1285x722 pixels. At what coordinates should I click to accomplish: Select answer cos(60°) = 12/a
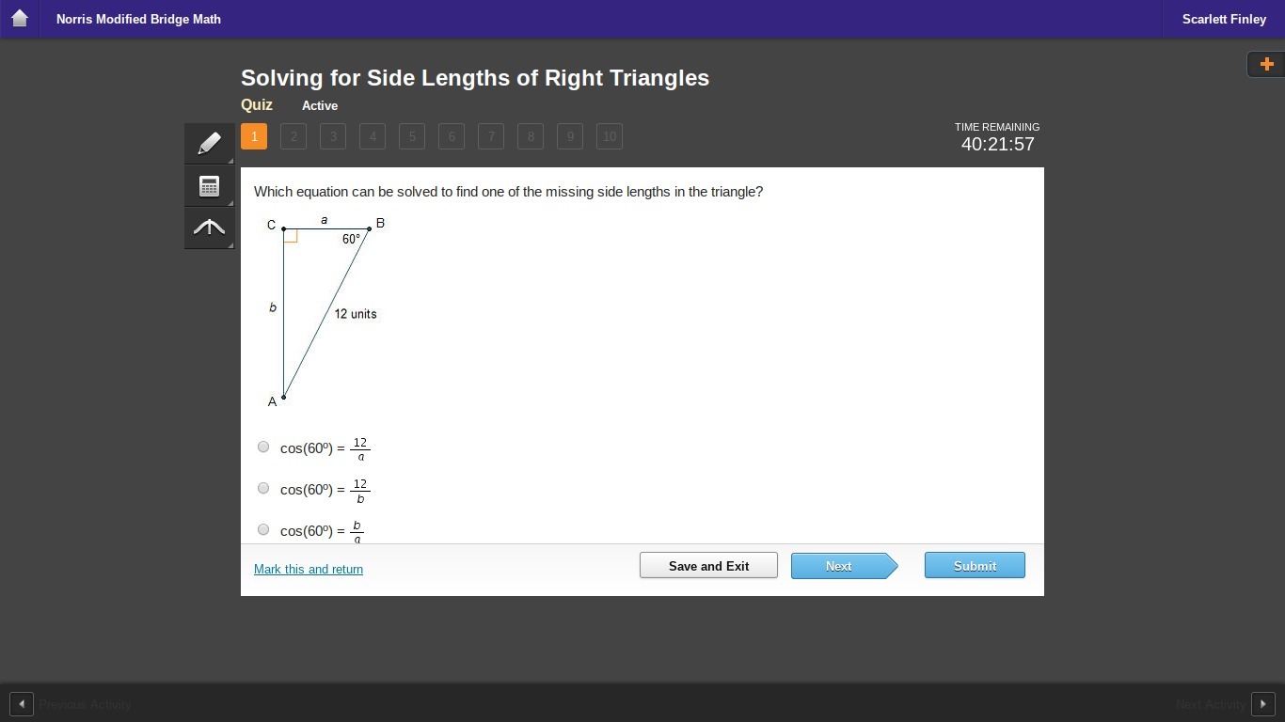click(x=263, y=447)
